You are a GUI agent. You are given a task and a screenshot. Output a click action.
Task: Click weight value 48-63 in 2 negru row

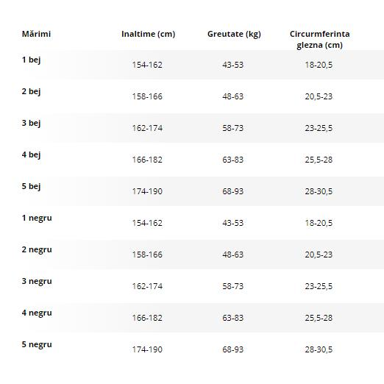coord(233,255)
